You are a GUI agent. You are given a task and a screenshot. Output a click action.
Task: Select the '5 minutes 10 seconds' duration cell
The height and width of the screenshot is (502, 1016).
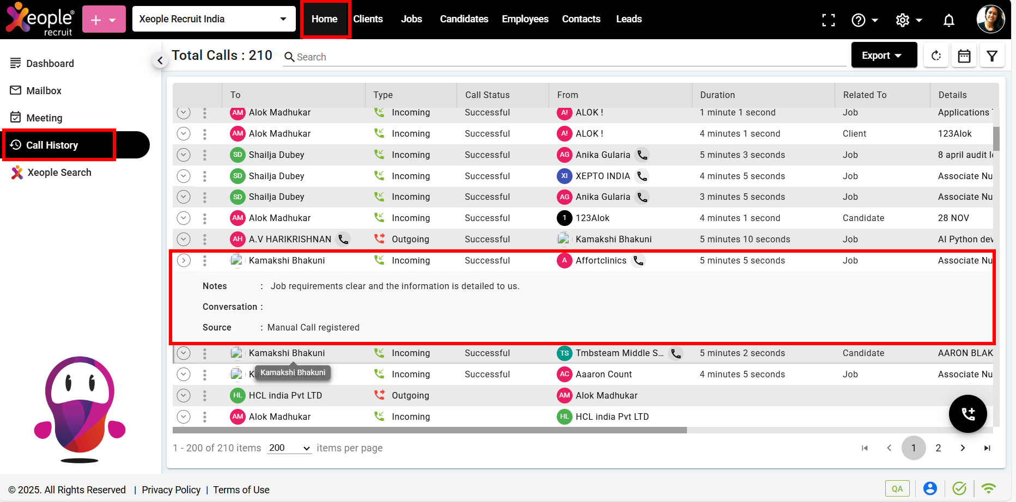click(x=745, y=240)
